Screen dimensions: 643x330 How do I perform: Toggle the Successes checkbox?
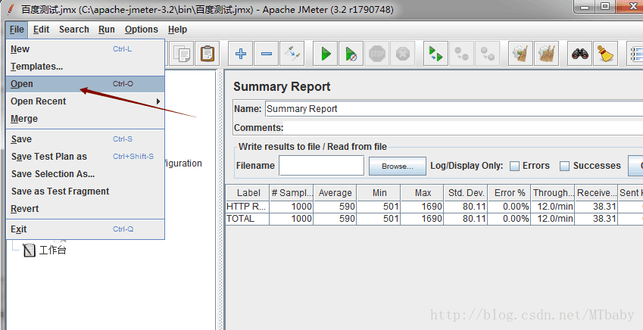coord(565,166)
